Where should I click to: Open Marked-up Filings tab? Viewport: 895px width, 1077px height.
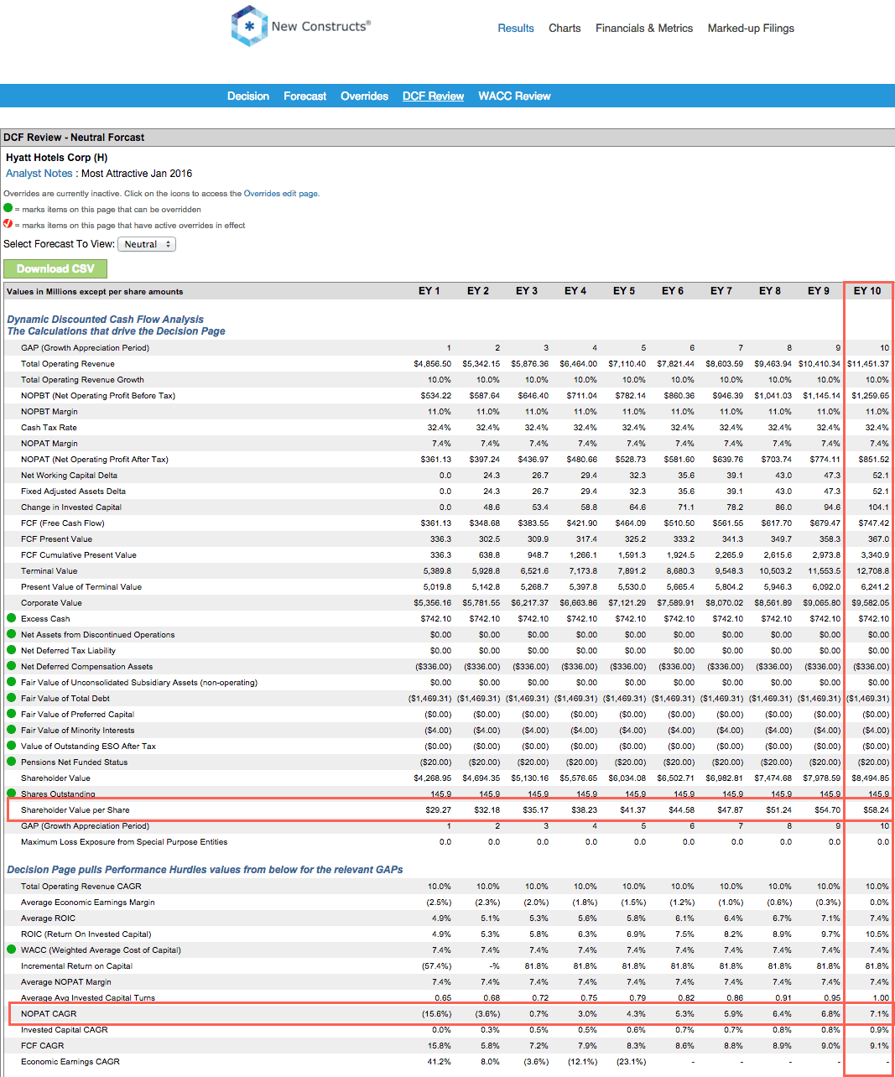point(751,28)
